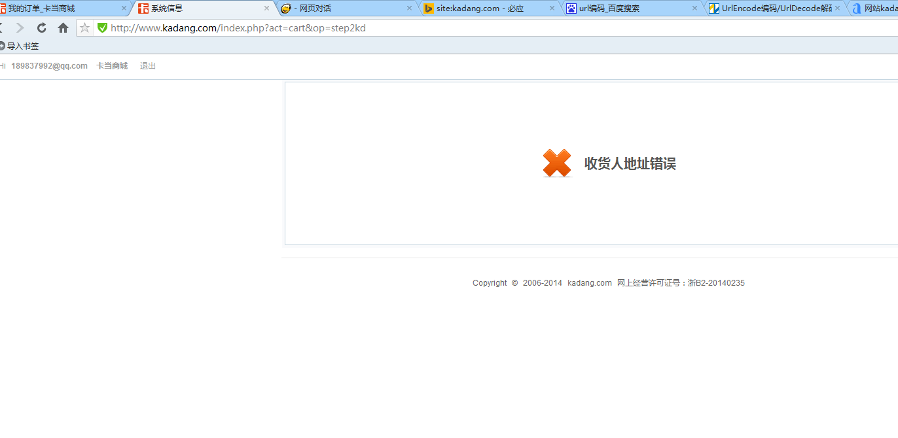Open the 网站kada tab
This screenshot has height=438, width=898.
pyautogui.click(x=874, y=8)
